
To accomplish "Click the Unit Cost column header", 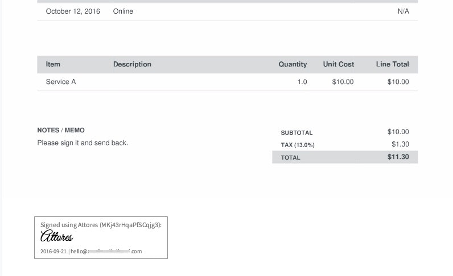I will (339, 64).
